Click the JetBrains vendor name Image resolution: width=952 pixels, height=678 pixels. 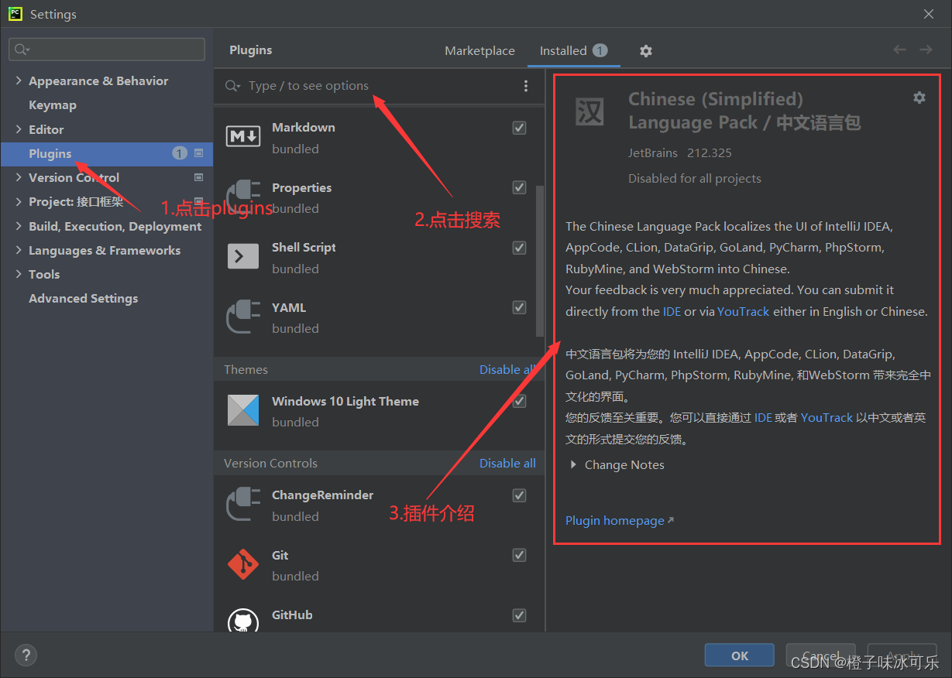(653, 153)
